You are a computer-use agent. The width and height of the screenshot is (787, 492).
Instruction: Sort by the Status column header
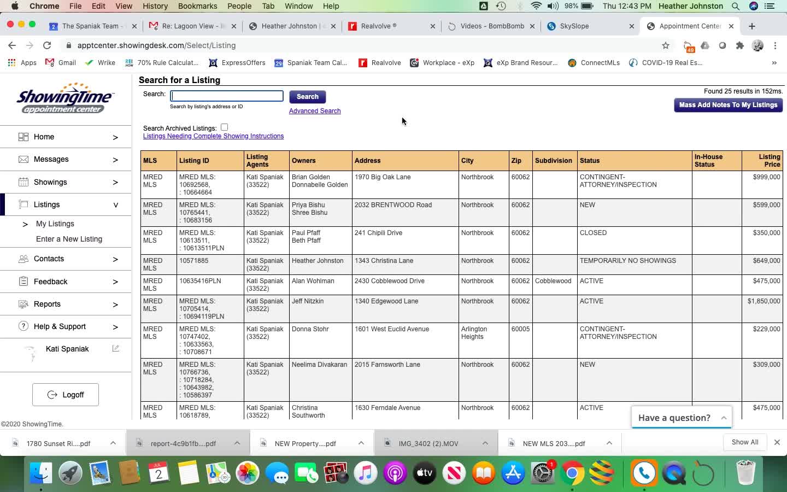(636, 161)
